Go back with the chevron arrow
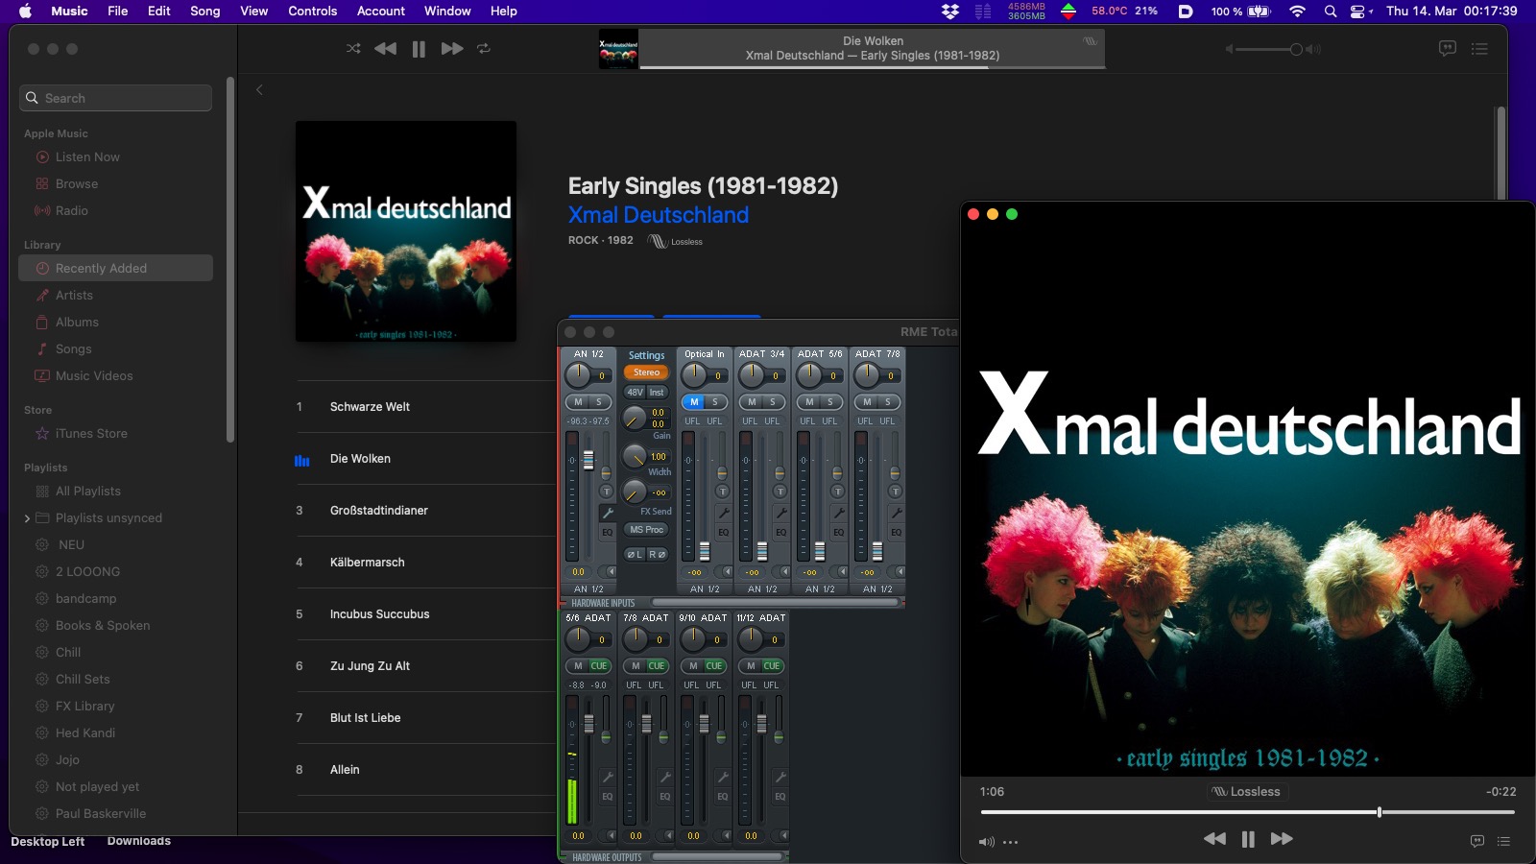Screen dimensions: 1536x864 click(259, 89)
